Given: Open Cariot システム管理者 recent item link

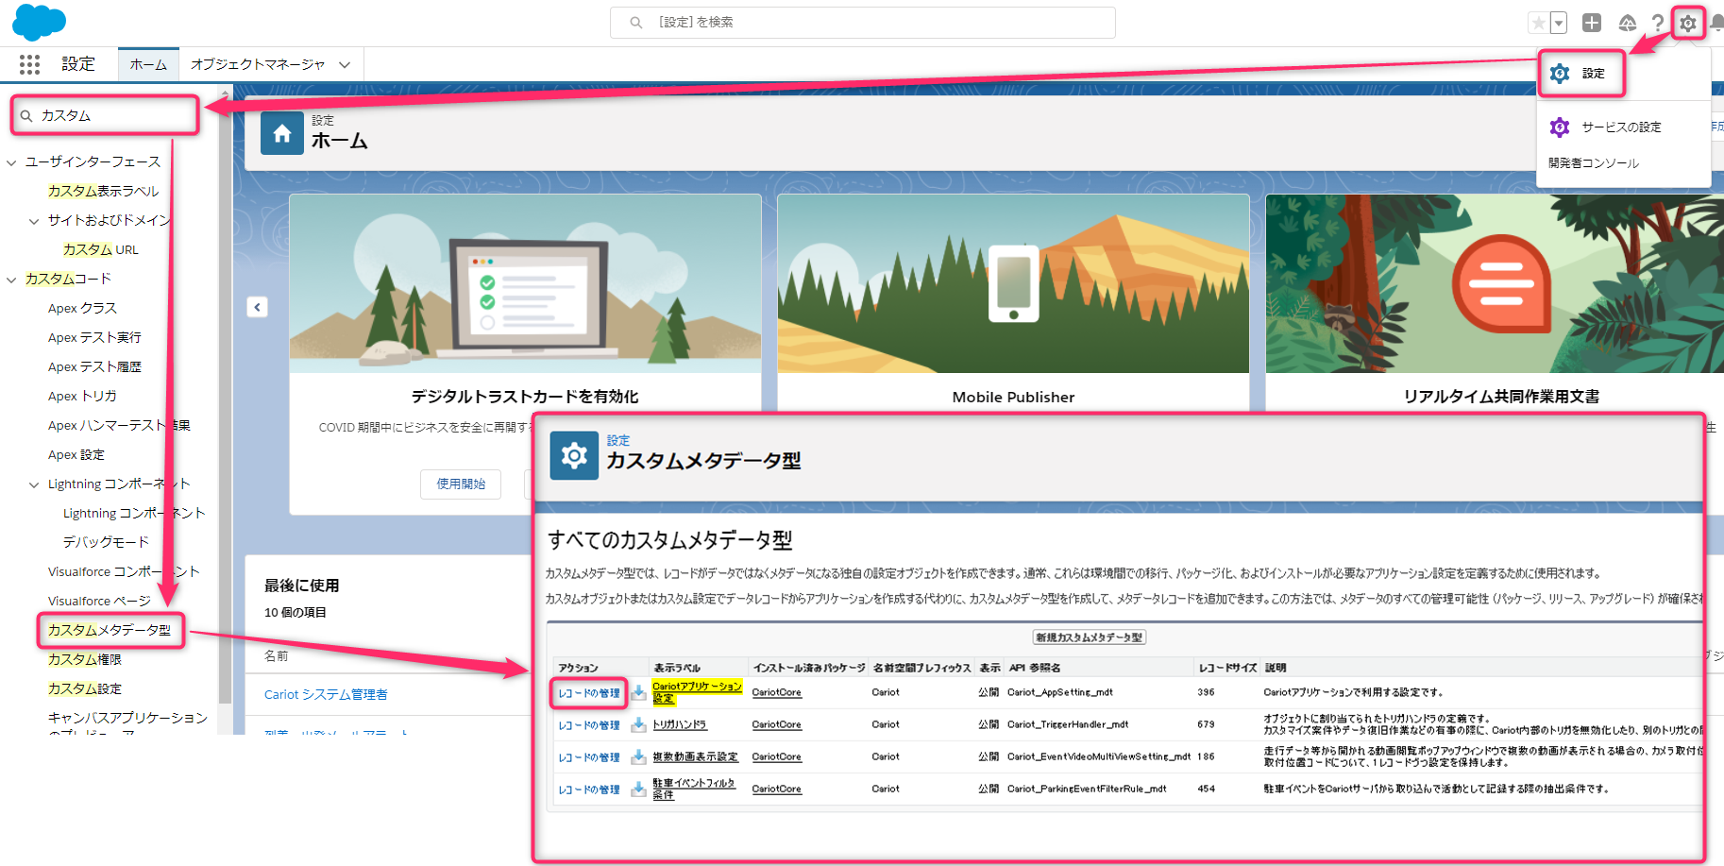Looking at the screenshot, I should point(326,694).
